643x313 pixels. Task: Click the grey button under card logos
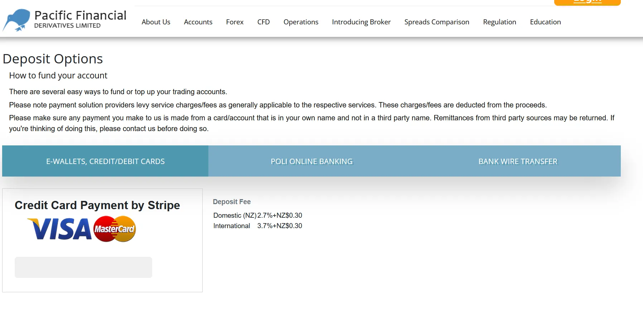83,267
